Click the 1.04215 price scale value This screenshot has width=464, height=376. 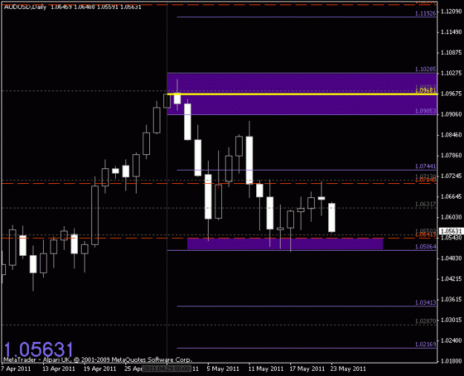[451, 279]
